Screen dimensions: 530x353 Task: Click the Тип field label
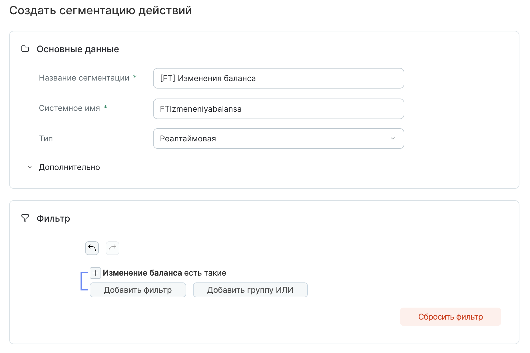tap(46, 139)
